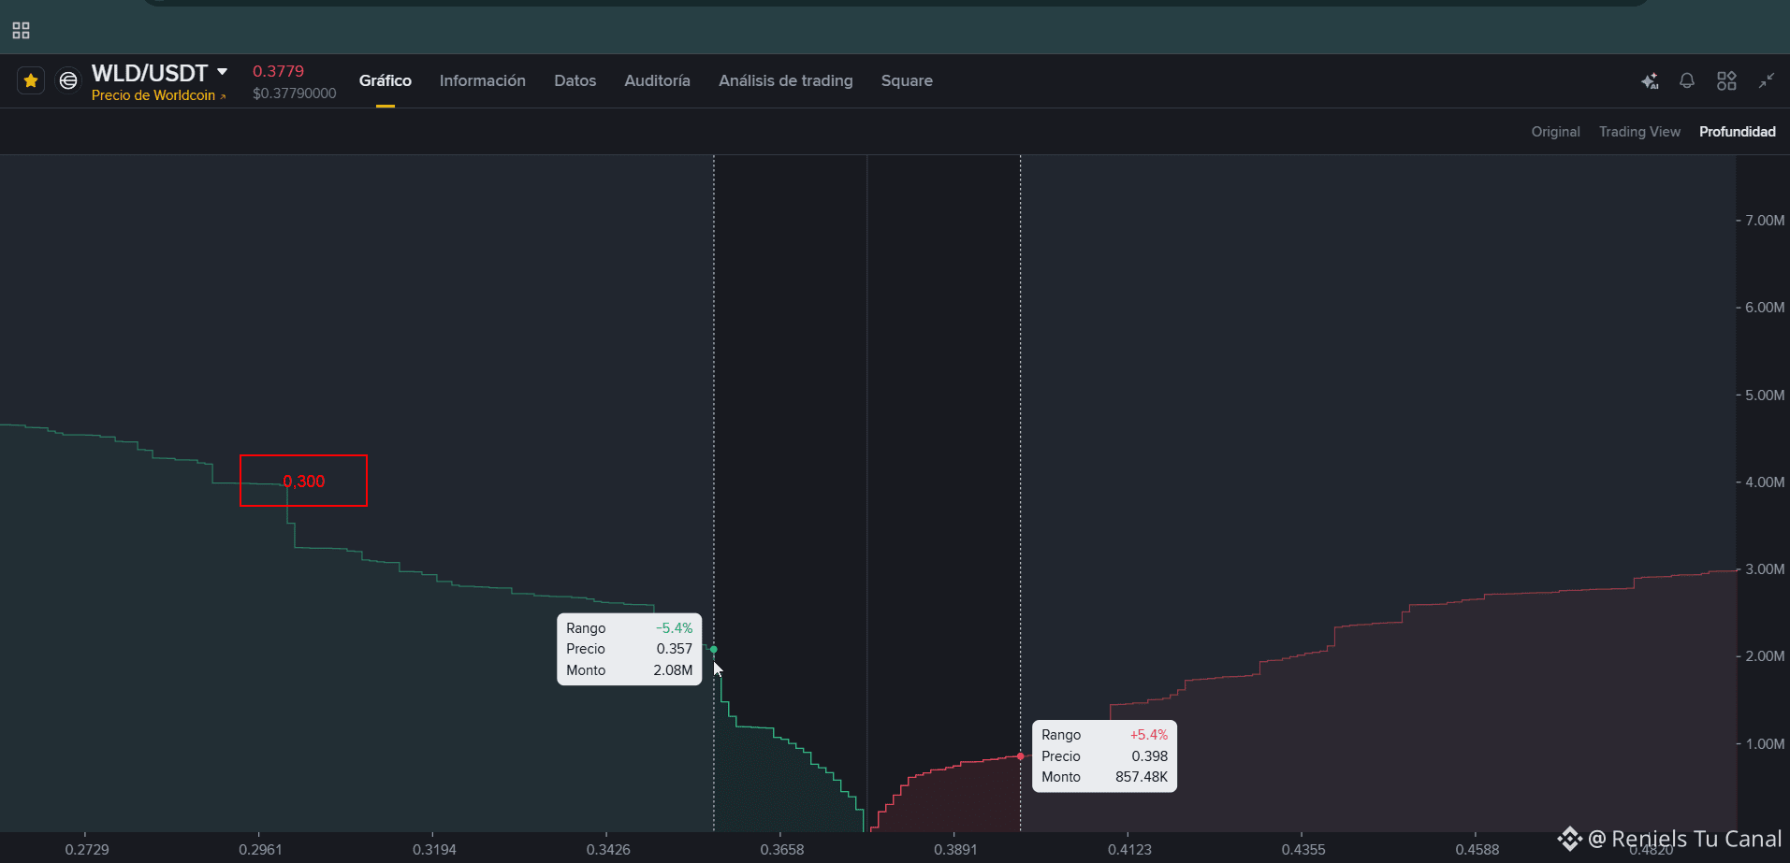Toggle the favorite star for WLD/USDT
1790x863 pixels.
31,81
